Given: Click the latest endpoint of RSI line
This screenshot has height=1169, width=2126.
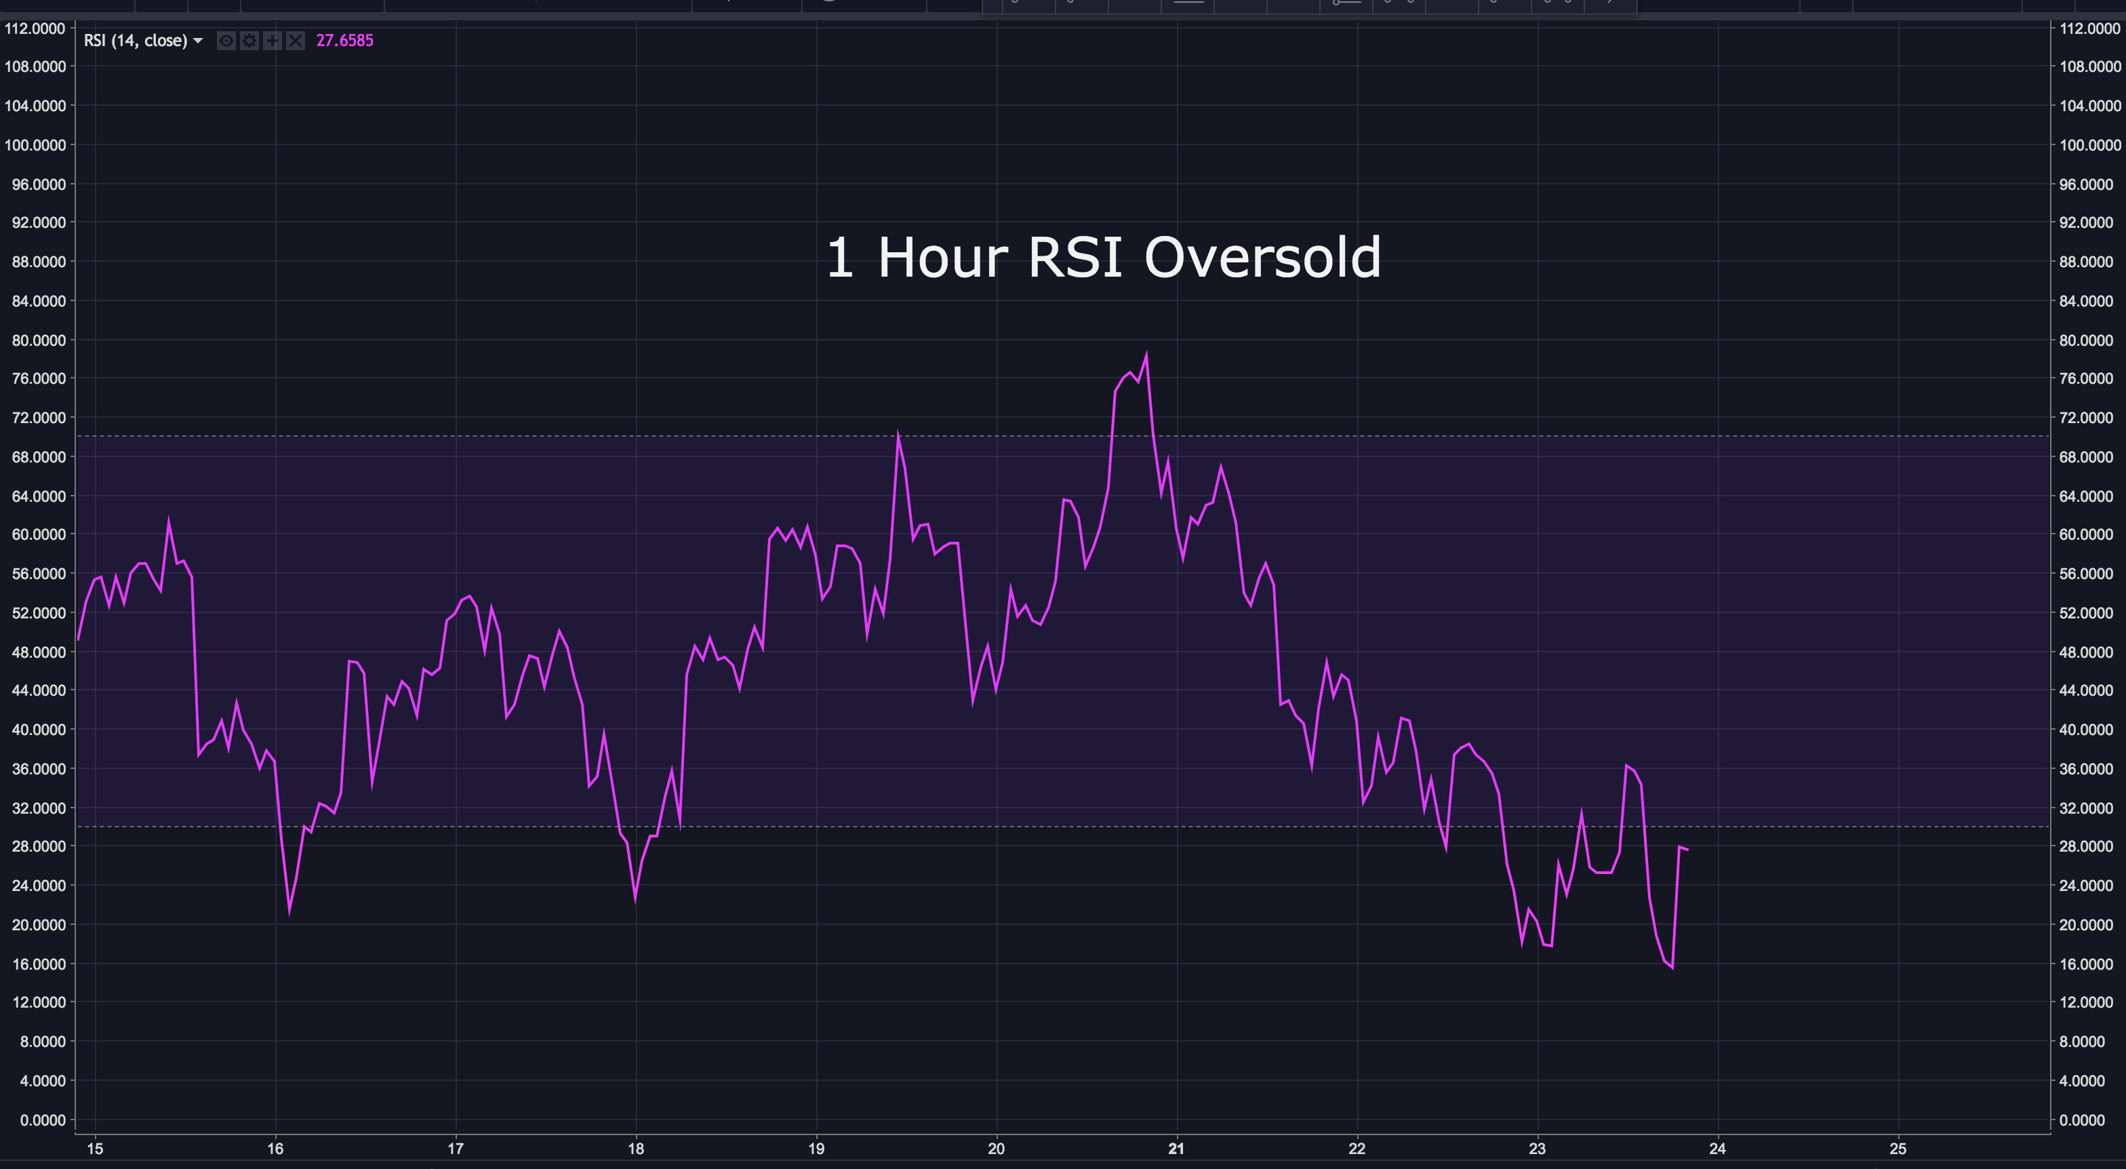Looking at the screenshot, I should coord(1688,850).
